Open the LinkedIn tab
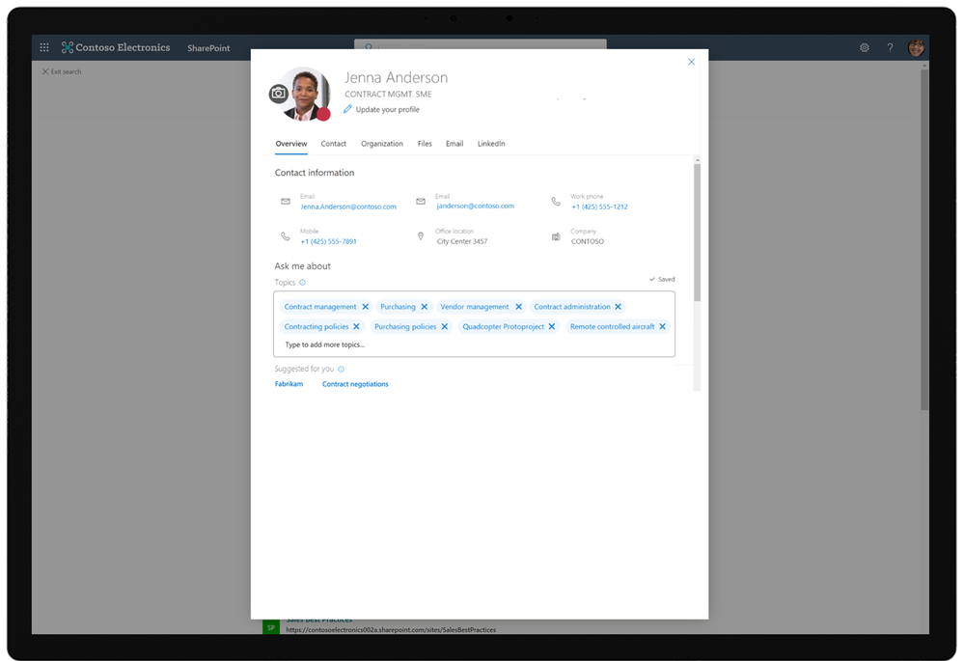Image resolution: width=964 pixels, height=661 pixels. click(491, 144)
